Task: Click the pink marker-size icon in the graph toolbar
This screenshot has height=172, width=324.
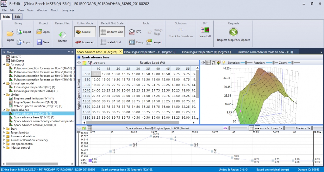Action: point(226,128)
